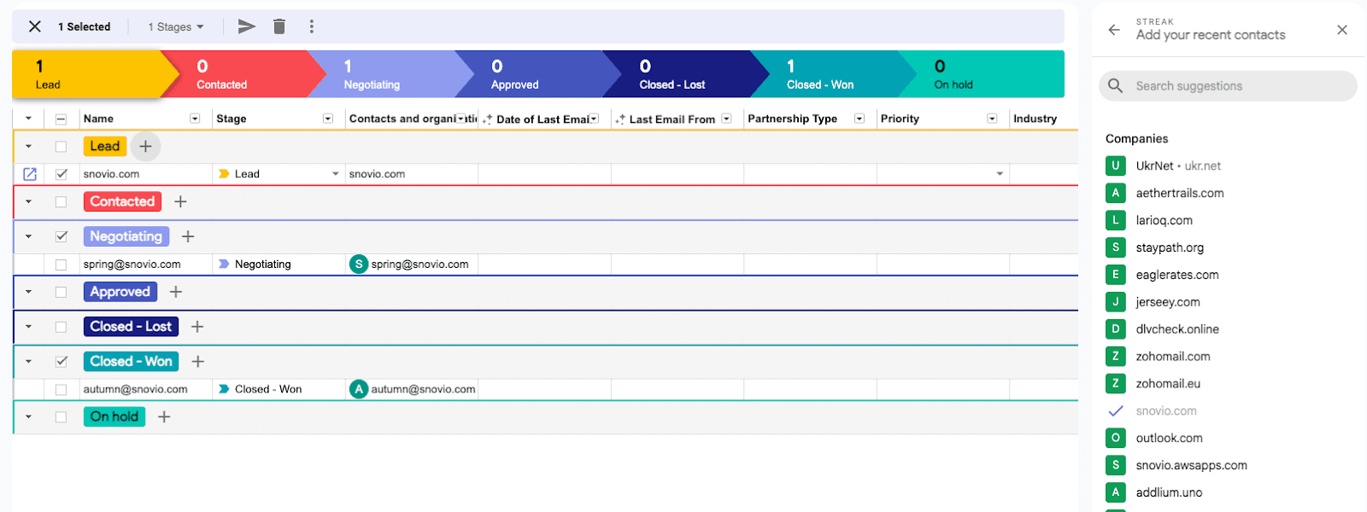Open the 1 Stages dropdown

coord(176,27)
